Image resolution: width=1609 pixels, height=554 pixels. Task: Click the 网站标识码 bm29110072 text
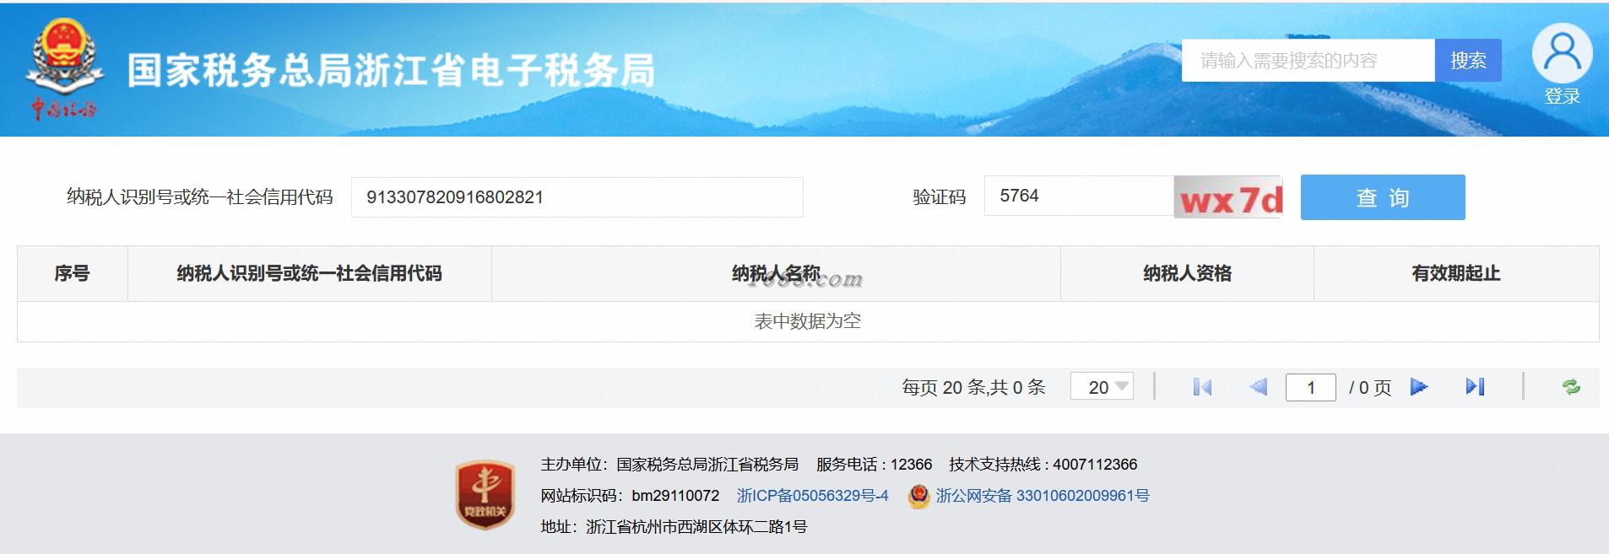click(x=630, y=496)
